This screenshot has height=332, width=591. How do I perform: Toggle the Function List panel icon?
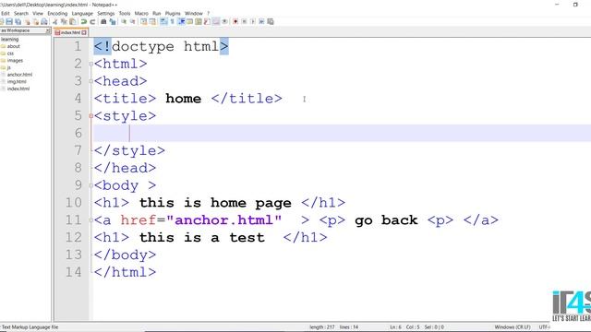pyautogui.click(x=207, y=21)
